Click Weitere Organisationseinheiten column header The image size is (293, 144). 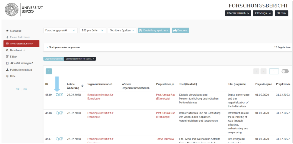coord(136,86)
